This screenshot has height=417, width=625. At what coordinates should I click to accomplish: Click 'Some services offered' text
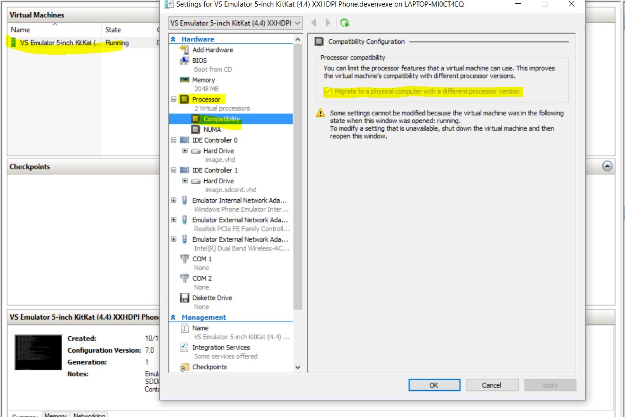[x=226, y=356]
